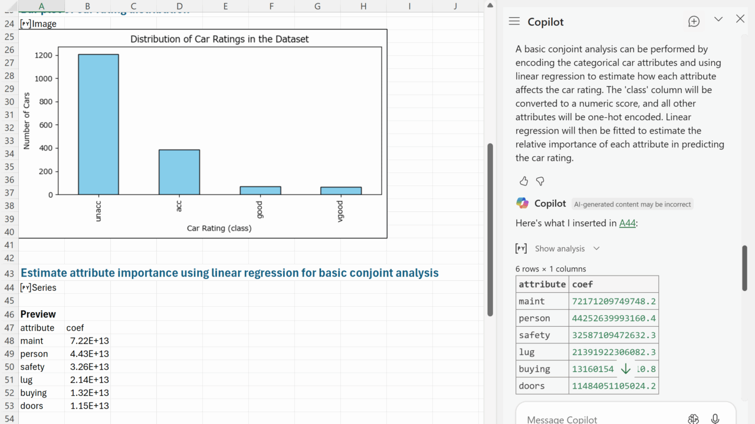Select the 'coef' header cell in the sheet

pos(87,328)
